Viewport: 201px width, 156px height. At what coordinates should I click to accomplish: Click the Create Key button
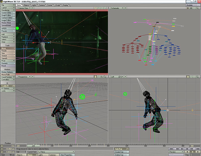pos(121,152)
